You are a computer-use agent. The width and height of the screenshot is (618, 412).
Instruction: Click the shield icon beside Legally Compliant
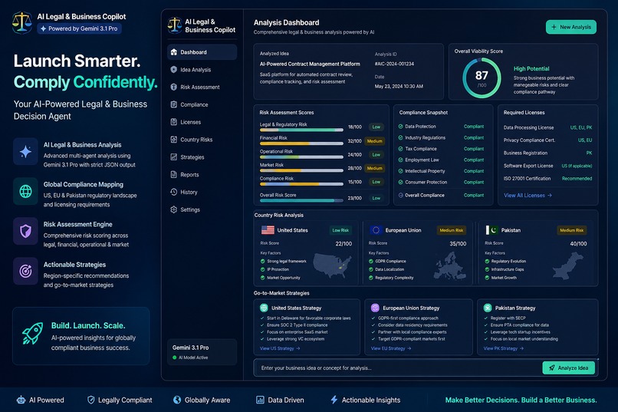tap(91, 400)
